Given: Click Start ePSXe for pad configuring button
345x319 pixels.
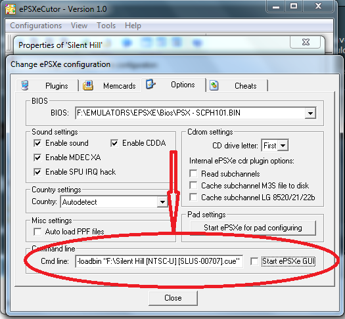Looking at the screenshot, I should click(x=253, y=228).
